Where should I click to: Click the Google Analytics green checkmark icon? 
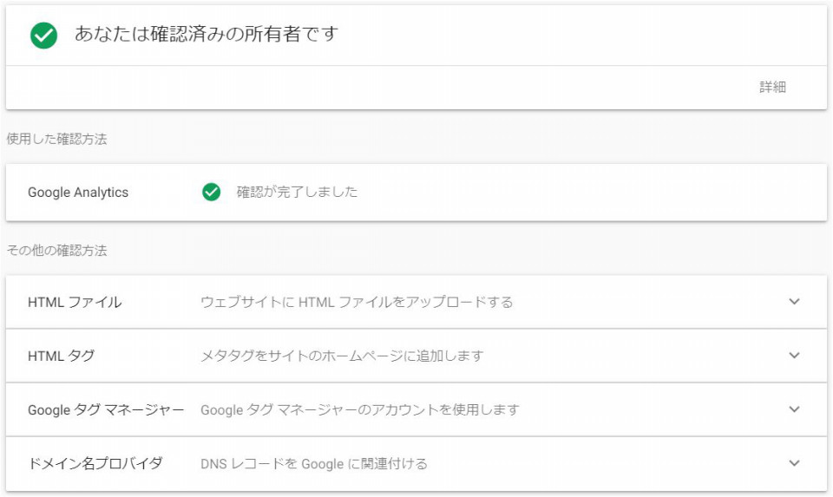[212, 192]
